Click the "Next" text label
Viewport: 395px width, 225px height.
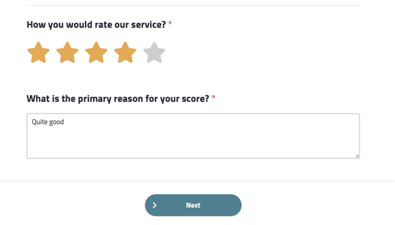193,205
